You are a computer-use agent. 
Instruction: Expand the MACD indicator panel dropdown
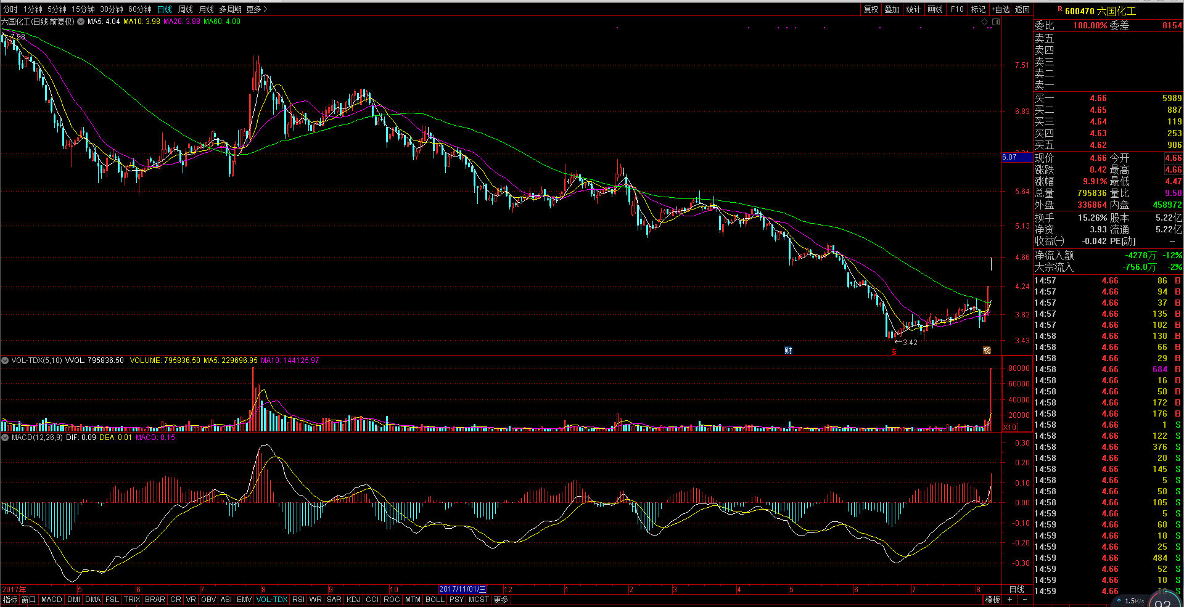click(6, 438)
